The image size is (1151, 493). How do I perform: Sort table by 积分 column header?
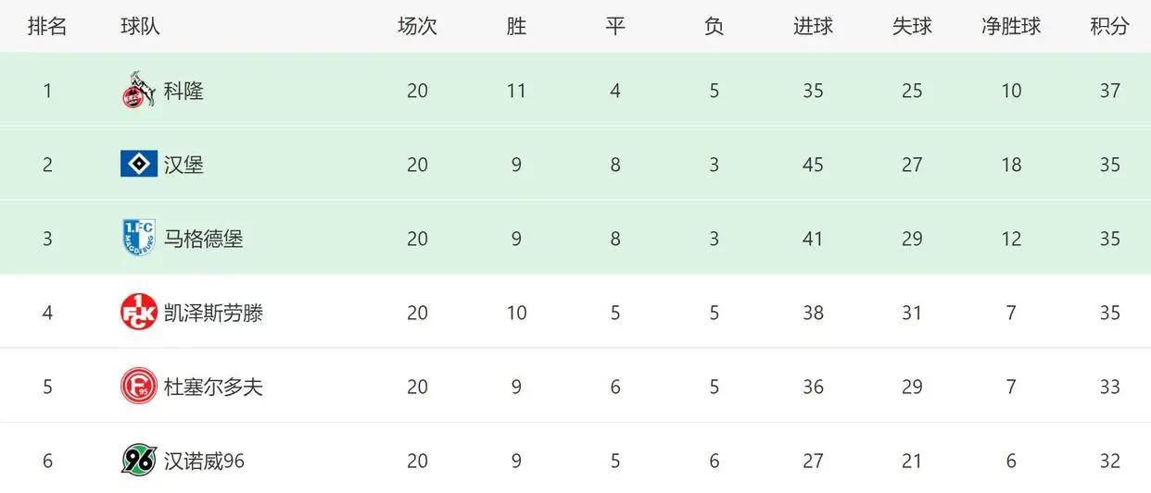pos(1109,26)
